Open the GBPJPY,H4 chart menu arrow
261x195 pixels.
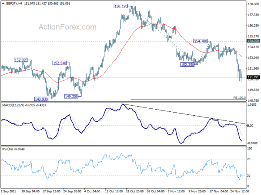tap(3, 3)
